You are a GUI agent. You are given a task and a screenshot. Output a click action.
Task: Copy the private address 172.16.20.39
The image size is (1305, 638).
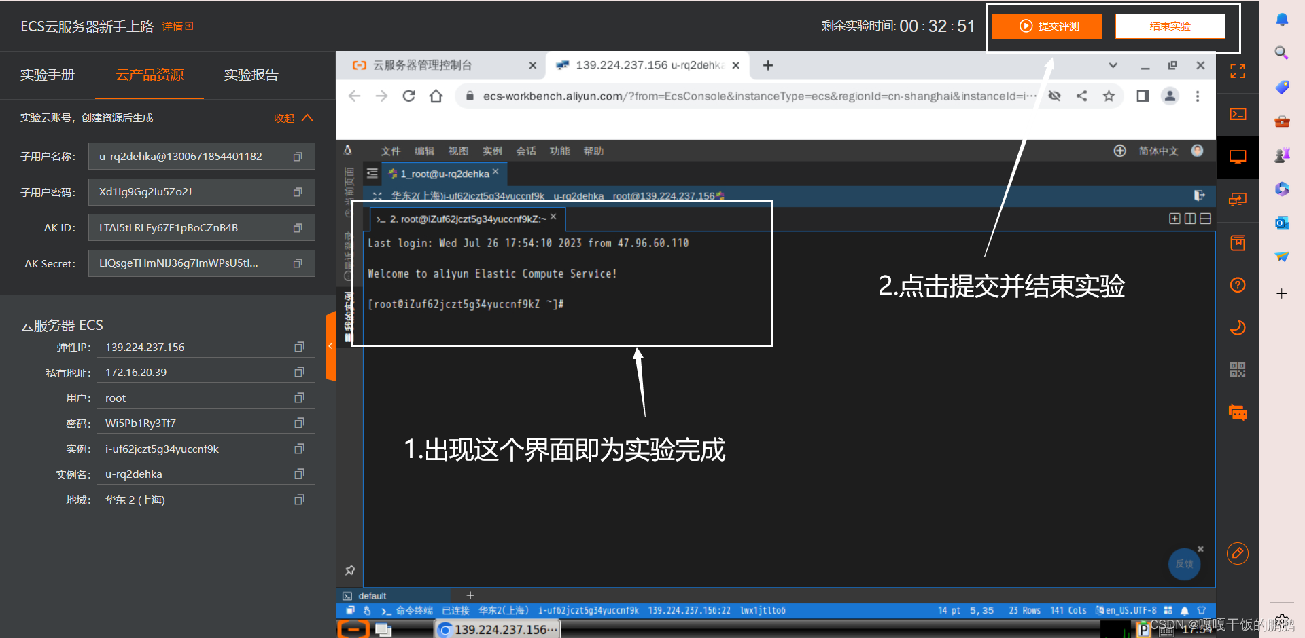click(299, 372)
